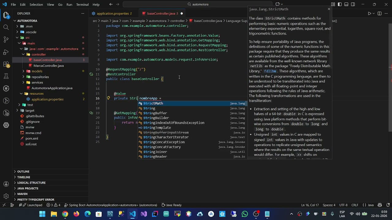
Task: Click Java: Ready status bar item
Action: point(174,205)
